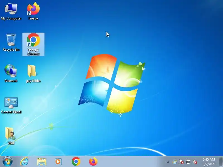Screen dimensions: 223x167
Task: Launch Firefox from the taskbar
Action: [x=93, y=161]
